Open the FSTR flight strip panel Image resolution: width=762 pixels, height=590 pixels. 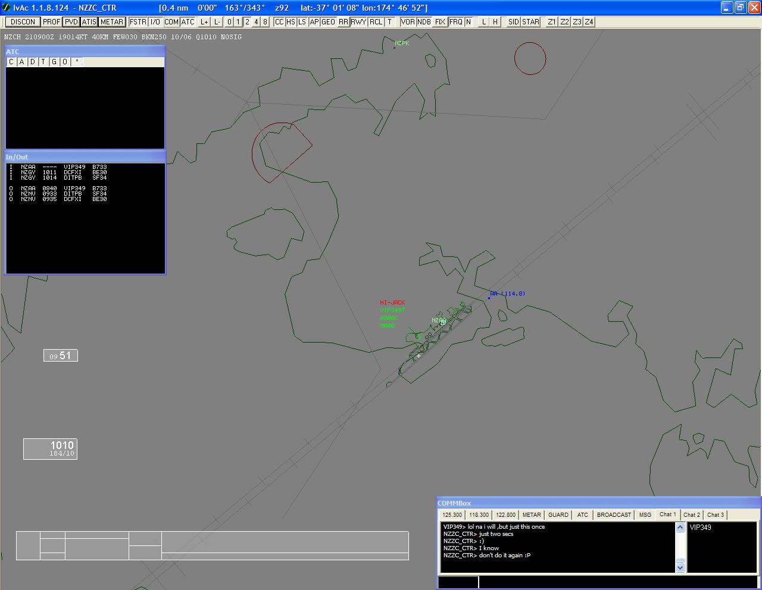138,22
